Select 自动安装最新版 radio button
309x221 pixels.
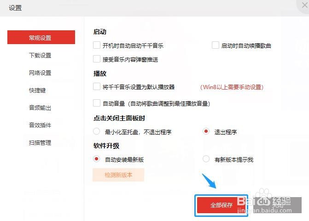(97, 159)
